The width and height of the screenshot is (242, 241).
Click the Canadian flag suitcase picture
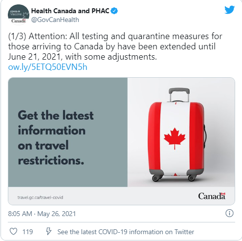pos(181,132)
